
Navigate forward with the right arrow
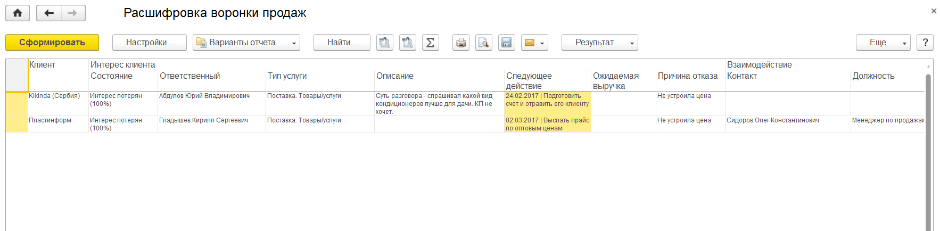(x=73, y=13)
